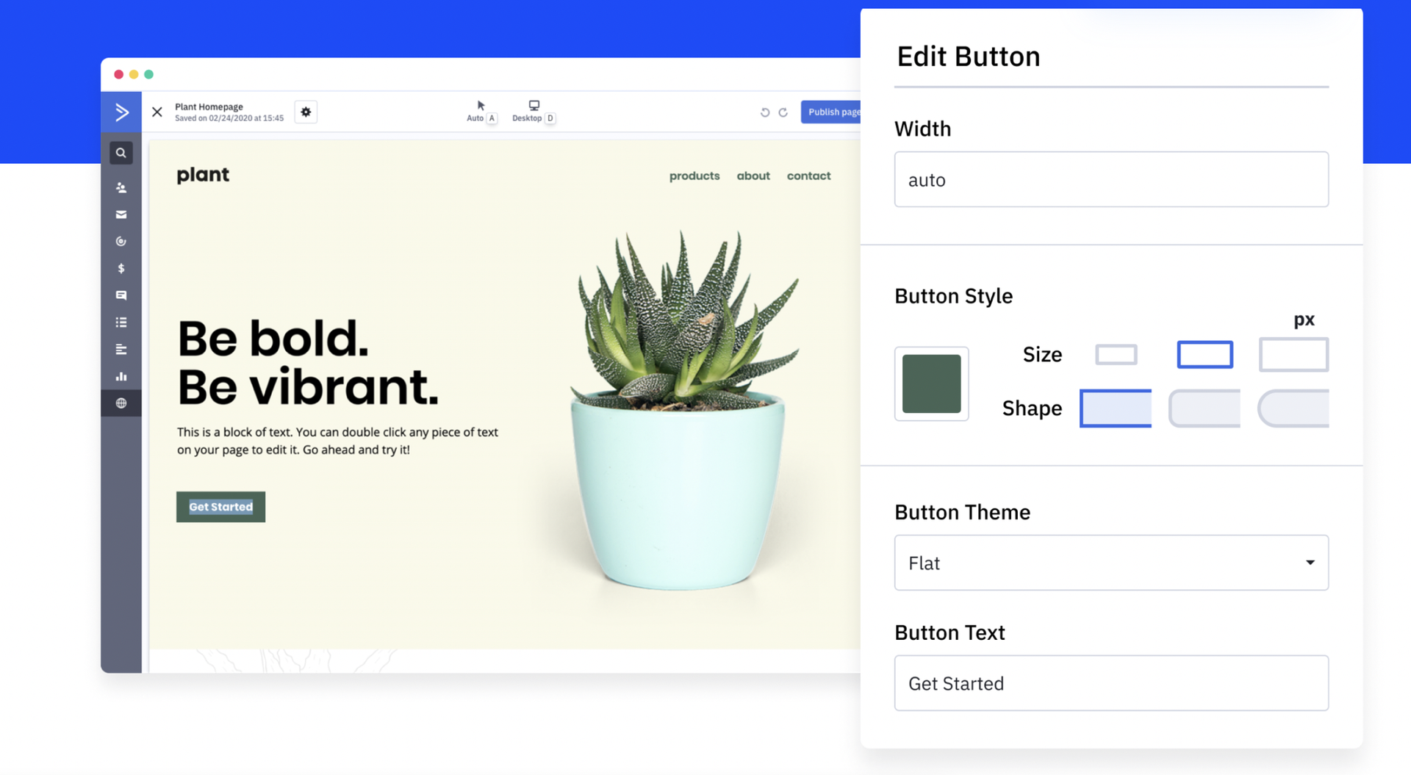The width and height of the screenshot is (1411, 775).
Task: Open Reports bar chart icon
Action: pos(121,376)
